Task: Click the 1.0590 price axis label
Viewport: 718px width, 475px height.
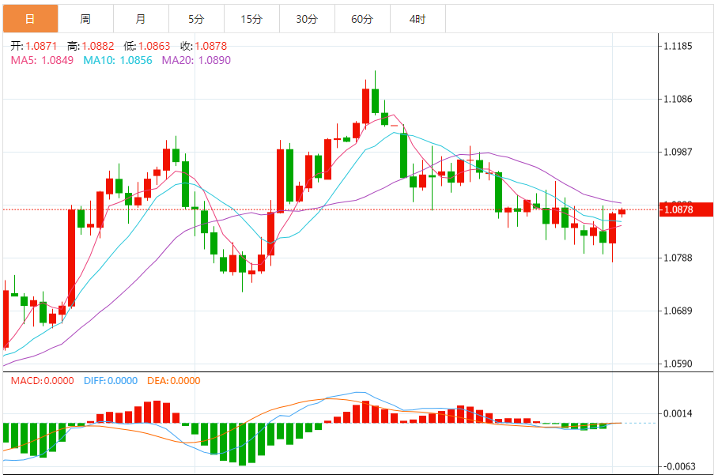Action: tap(678, 364)
